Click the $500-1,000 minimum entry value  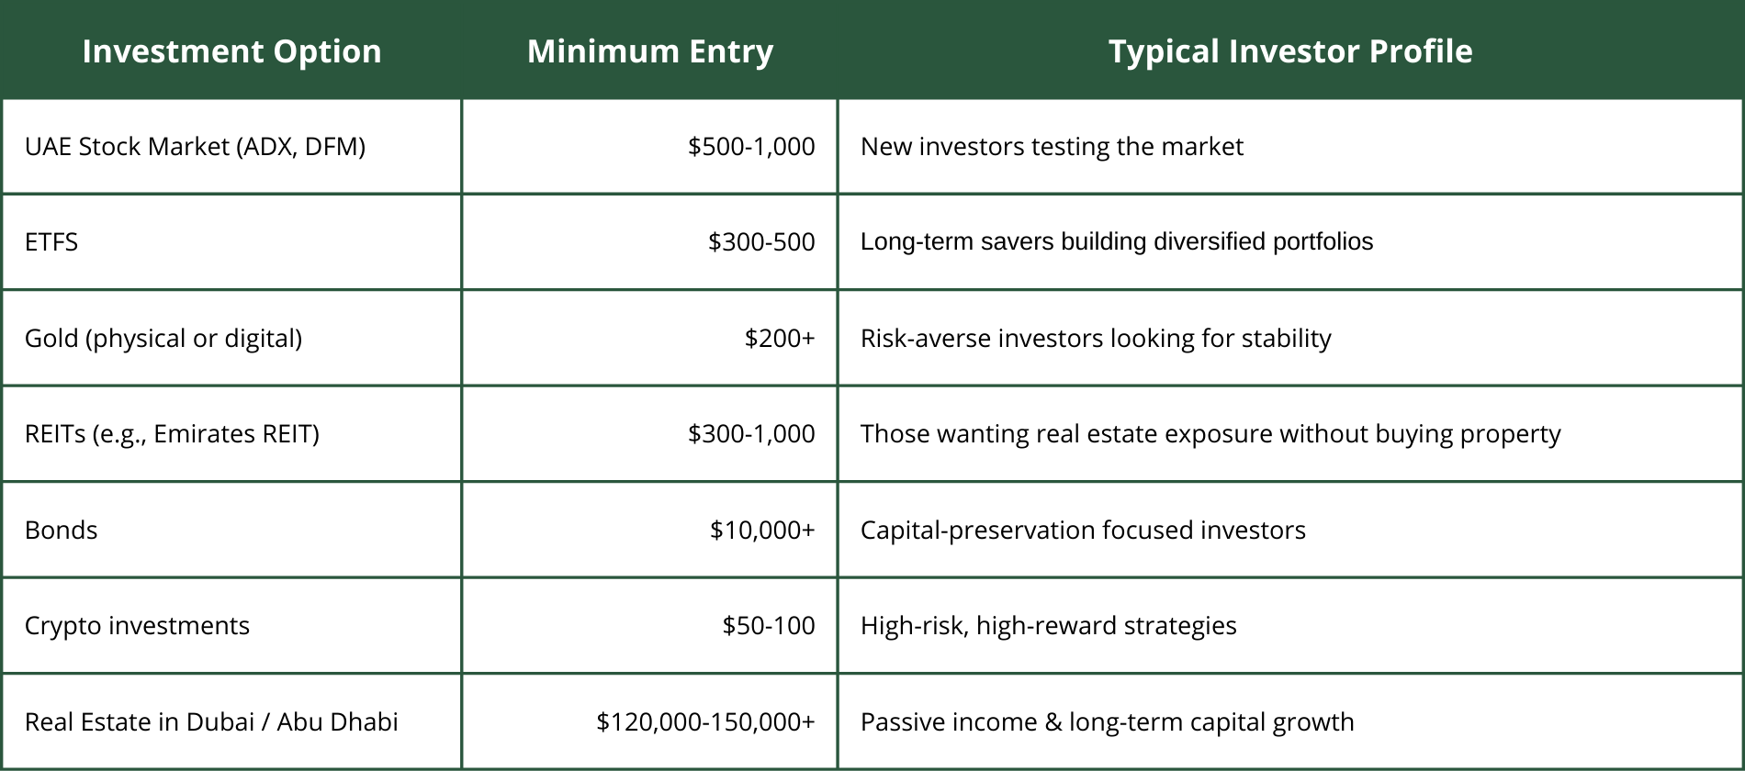coord(751,147)
